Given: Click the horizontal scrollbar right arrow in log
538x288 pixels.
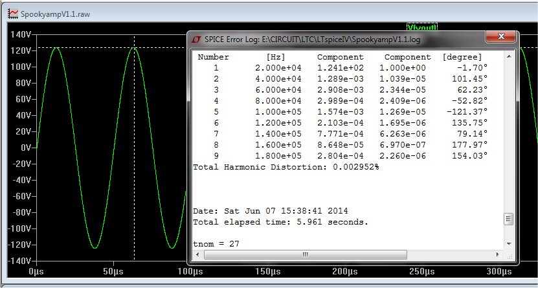Looking at the screenshot, I should [498, 254].
